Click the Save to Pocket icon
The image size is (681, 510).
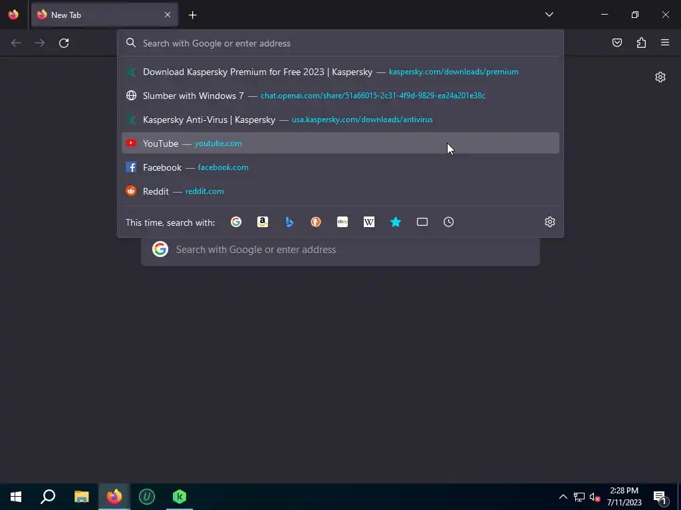click(x=616, y=42)
